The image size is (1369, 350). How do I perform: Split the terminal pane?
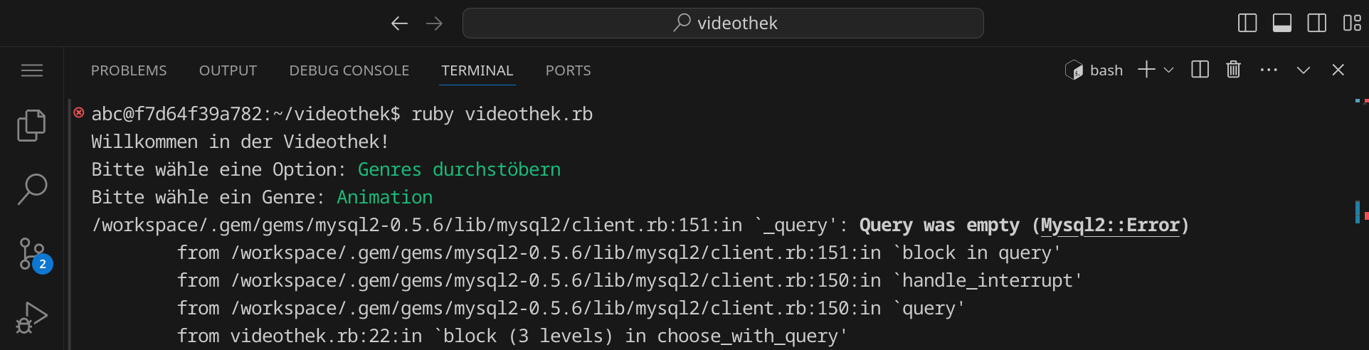(x=1200, y=70)
